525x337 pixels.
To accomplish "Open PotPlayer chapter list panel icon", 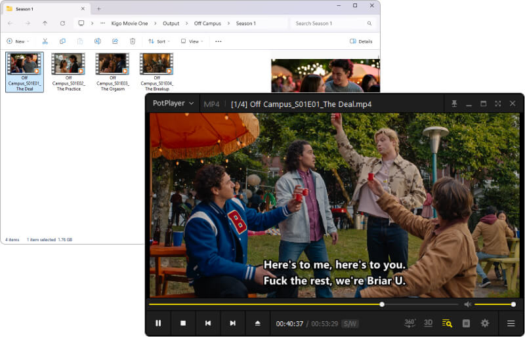I will coord(466,323).
